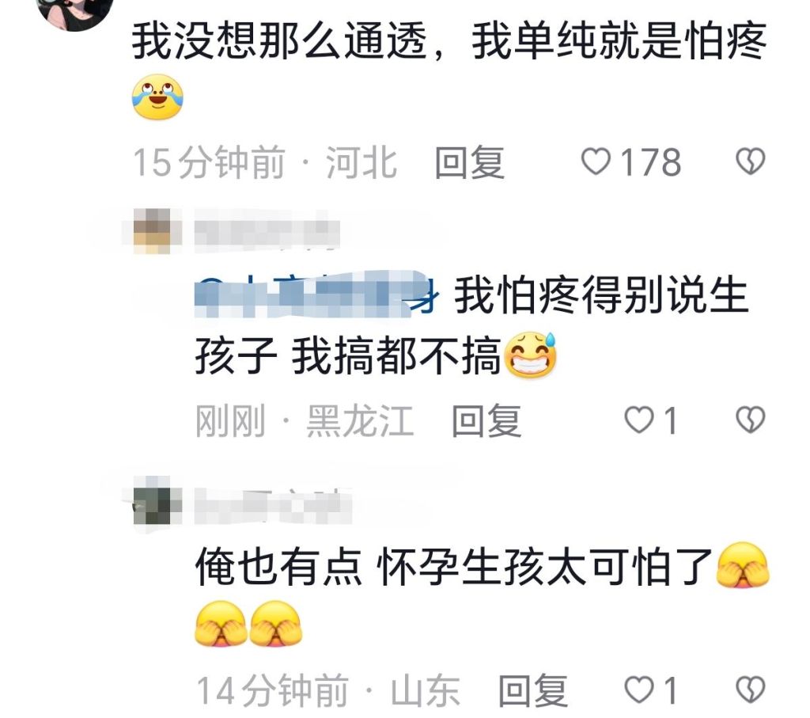810x718 pixels.
Task: Select the comment text 俺也有点 怀孕生孩太可怕了
Action: [453, 567]
